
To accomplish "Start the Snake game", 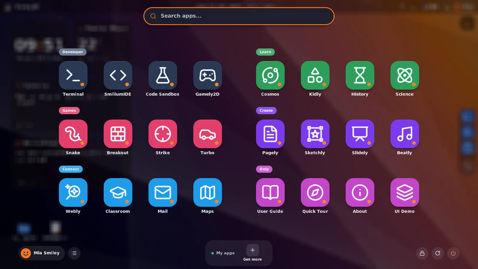I will coord(73,134).
